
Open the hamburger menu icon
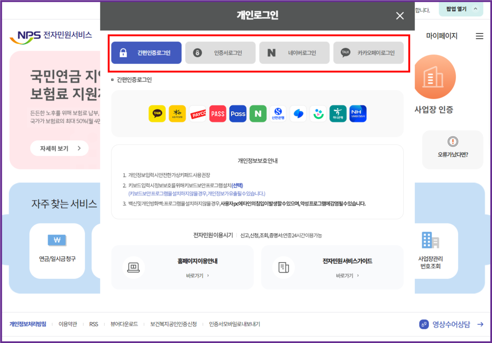pos(479,36)
